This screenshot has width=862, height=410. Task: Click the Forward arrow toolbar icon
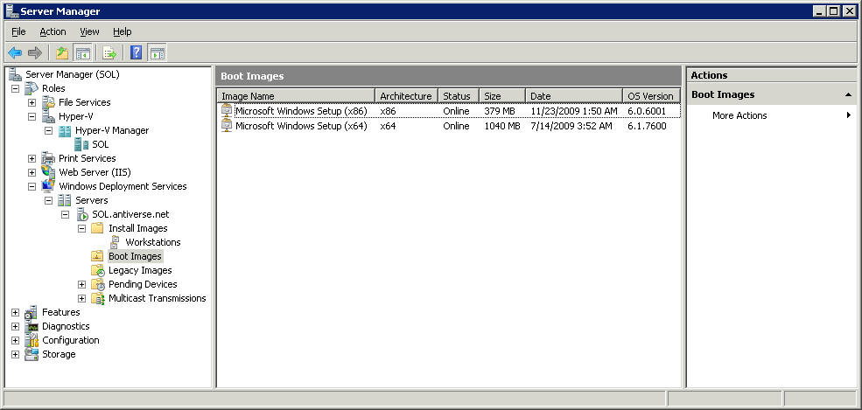35,52
